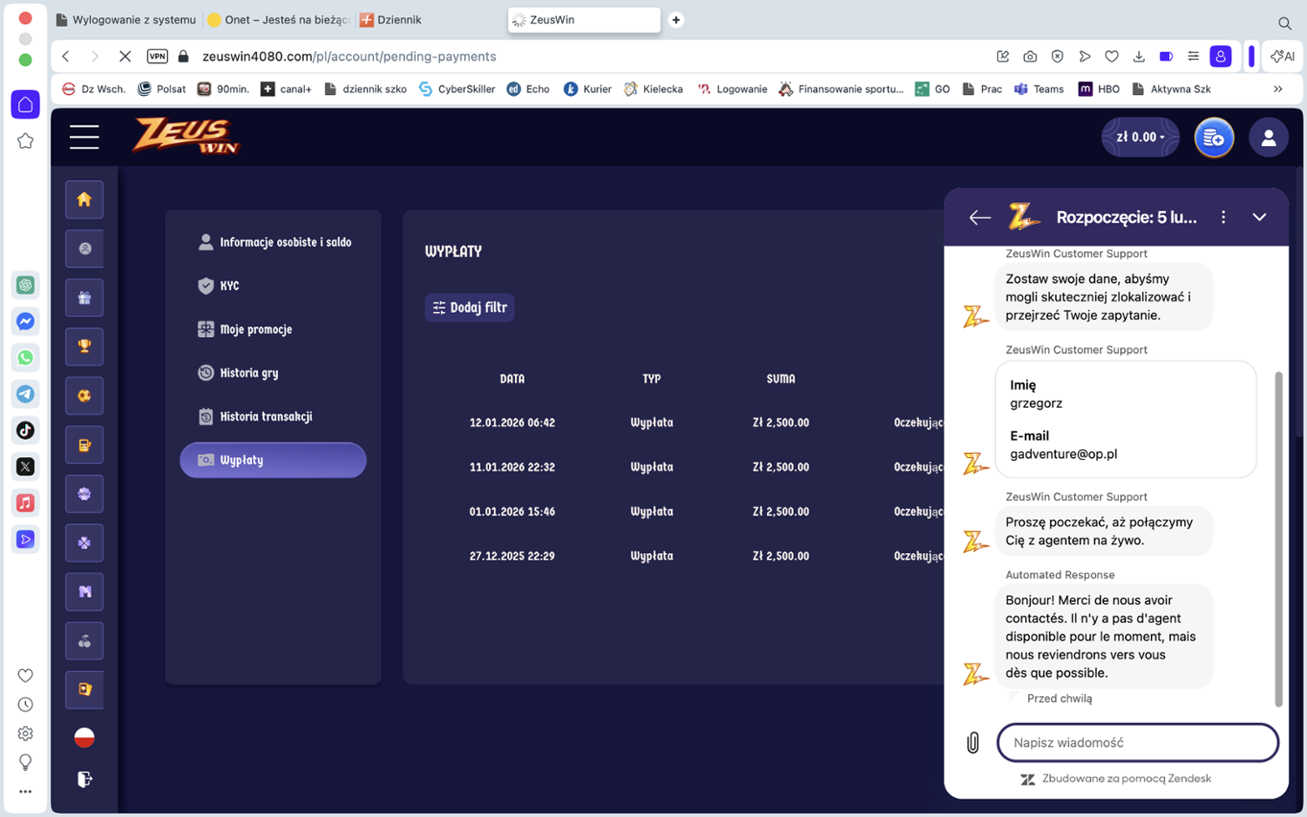Click the deposit coins button in header
Image resolution: width=1307 pixels, height=817 pixels.
[1213, 138]
